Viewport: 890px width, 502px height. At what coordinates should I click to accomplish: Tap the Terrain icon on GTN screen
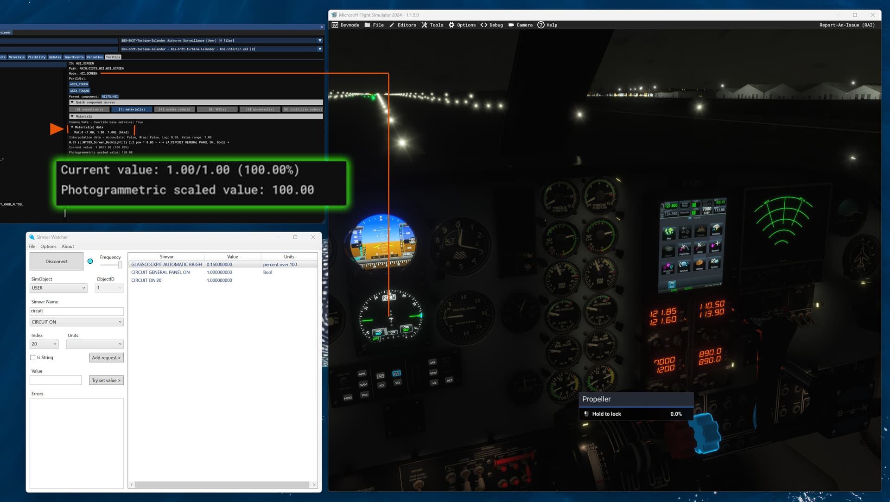pyautogui.click(x=701, y=231)
